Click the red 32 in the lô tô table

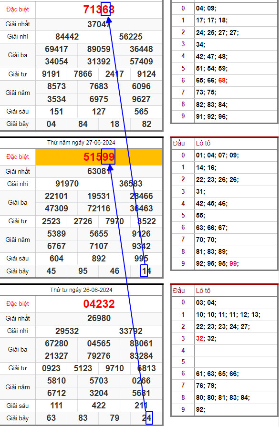click(199, 338)
